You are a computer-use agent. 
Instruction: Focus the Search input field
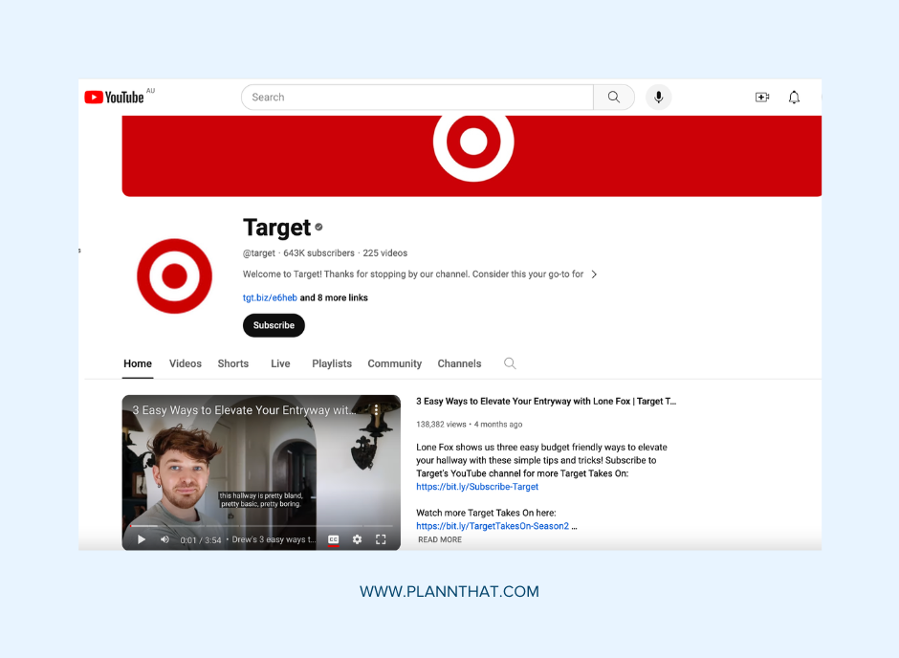(417, 97)
